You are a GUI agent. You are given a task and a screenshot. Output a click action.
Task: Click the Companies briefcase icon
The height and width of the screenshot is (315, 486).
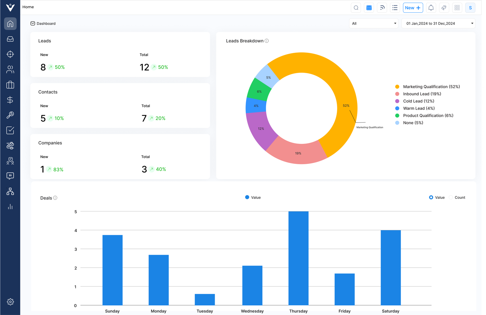click(x=10, y=85)
